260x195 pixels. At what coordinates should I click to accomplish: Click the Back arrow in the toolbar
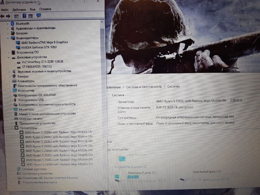(3, 16)
